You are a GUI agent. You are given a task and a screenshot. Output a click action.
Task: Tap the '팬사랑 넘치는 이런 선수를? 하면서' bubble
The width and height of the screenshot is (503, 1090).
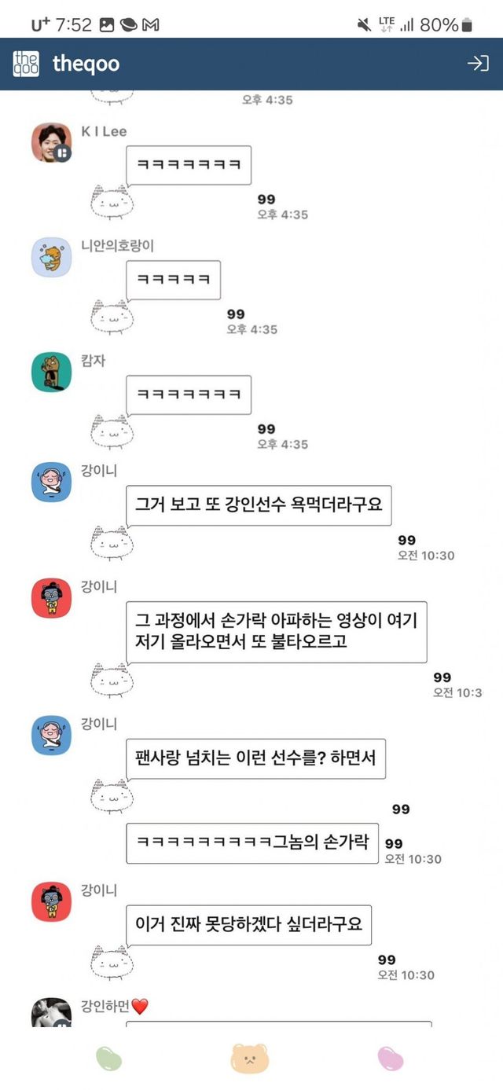click(x=255, y=758)
